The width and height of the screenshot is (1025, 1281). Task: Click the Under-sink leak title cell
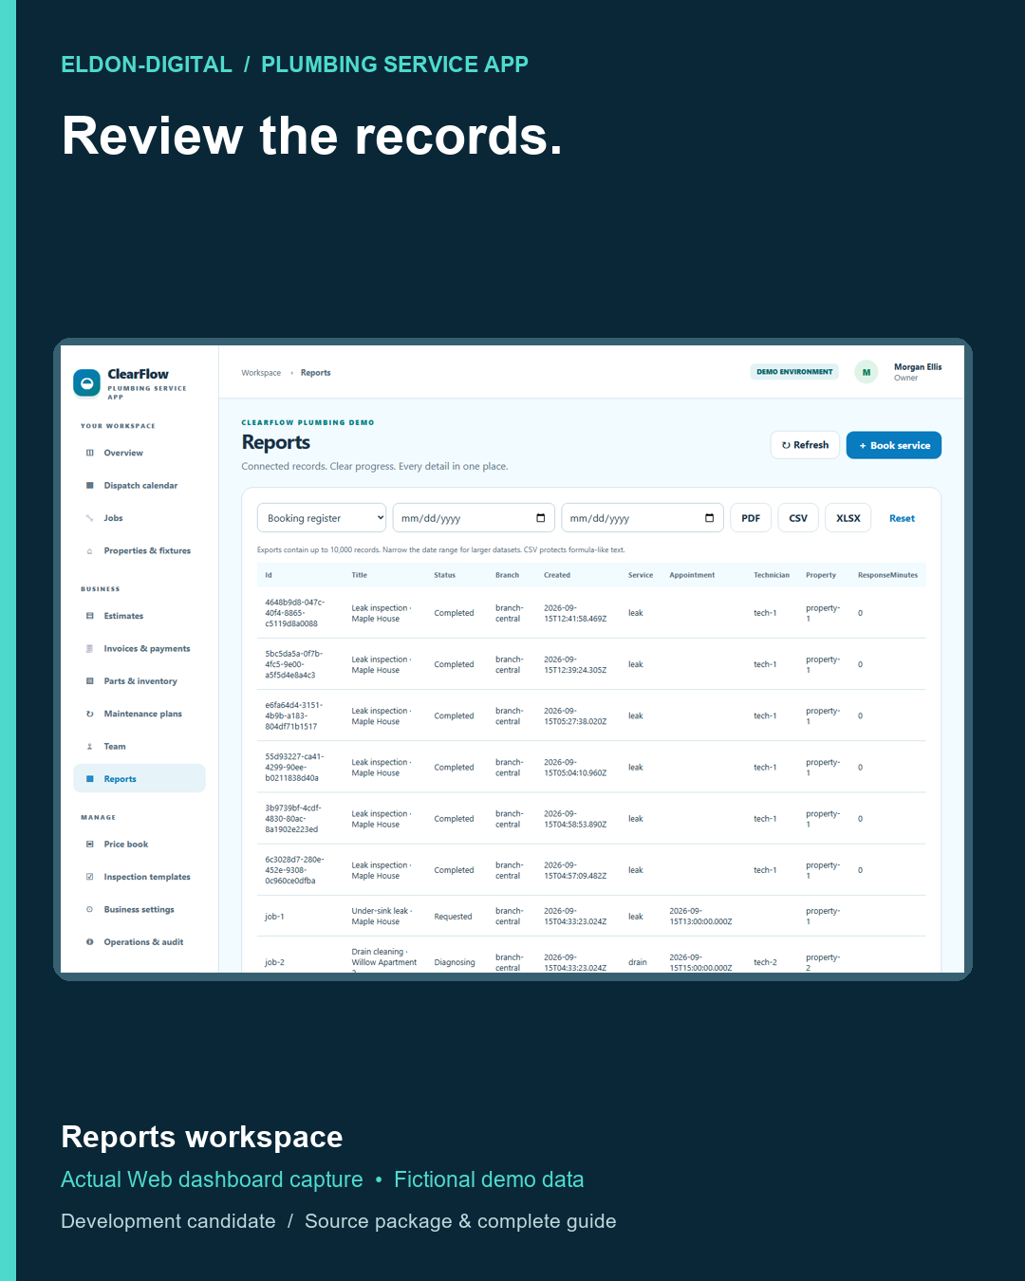382,917
